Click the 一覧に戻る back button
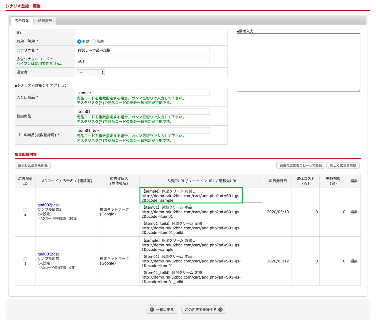This screenshot has width=376, height=326. (x=162, y=309)
